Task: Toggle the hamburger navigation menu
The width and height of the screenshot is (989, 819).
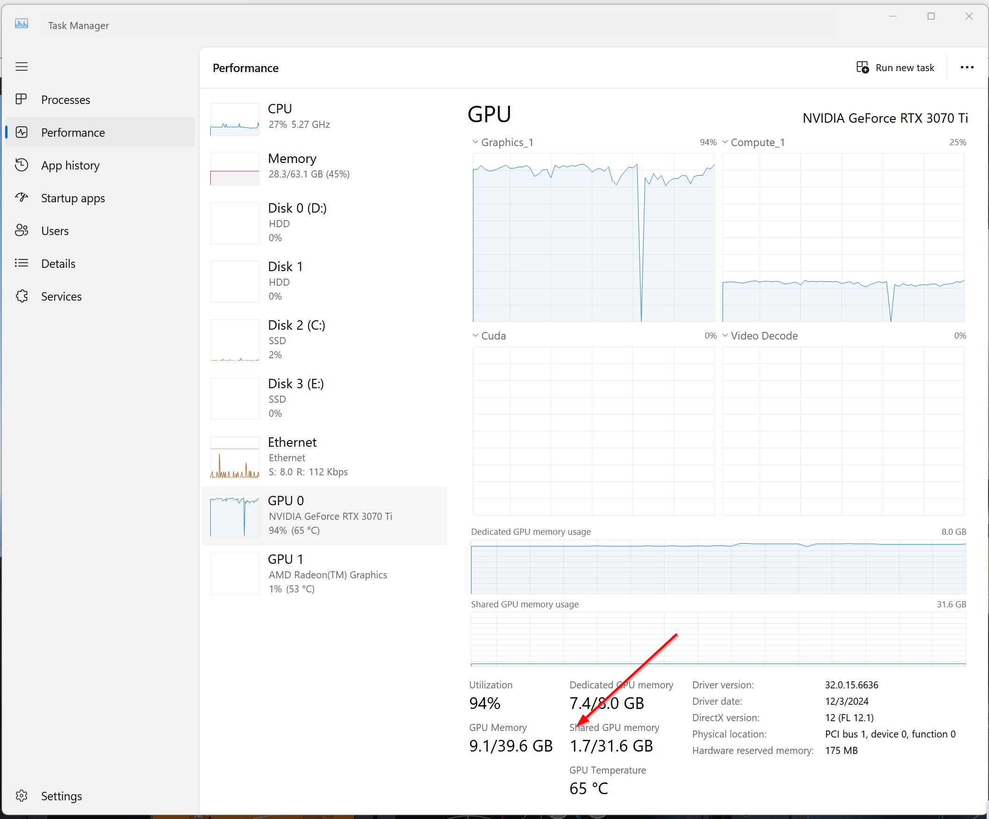Action: (x=21, y=66)
